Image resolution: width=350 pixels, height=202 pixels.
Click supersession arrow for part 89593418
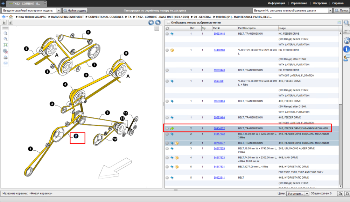click(x=172, y=34)
